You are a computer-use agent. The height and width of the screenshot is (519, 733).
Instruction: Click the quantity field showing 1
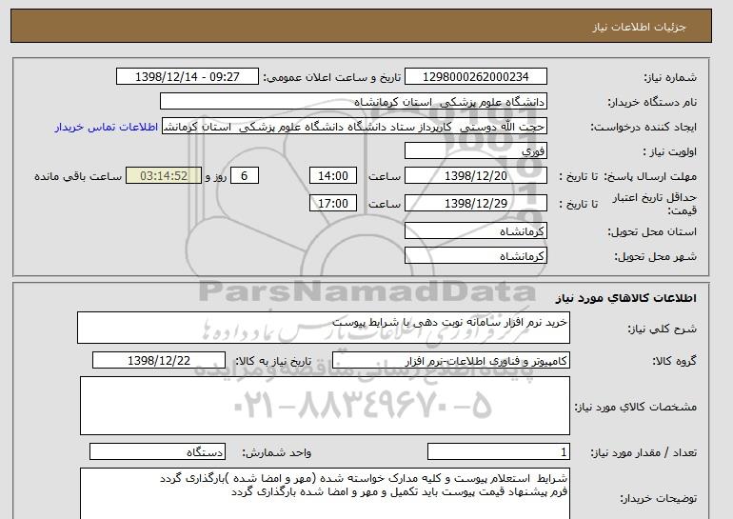(x=498, y=451)
